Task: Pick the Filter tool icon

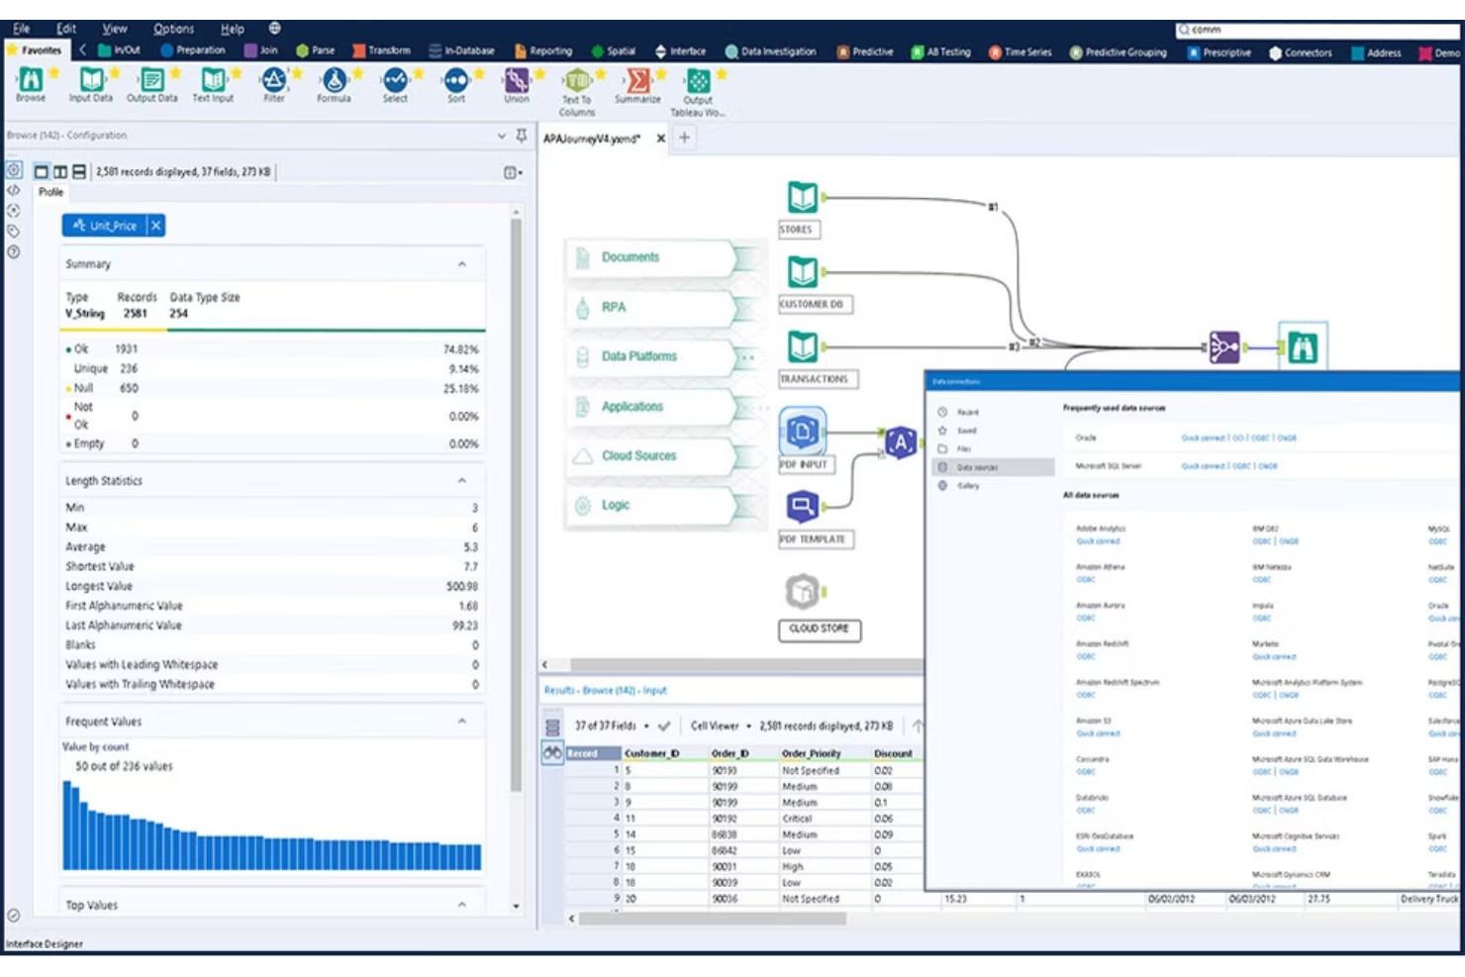Action: 274,80
